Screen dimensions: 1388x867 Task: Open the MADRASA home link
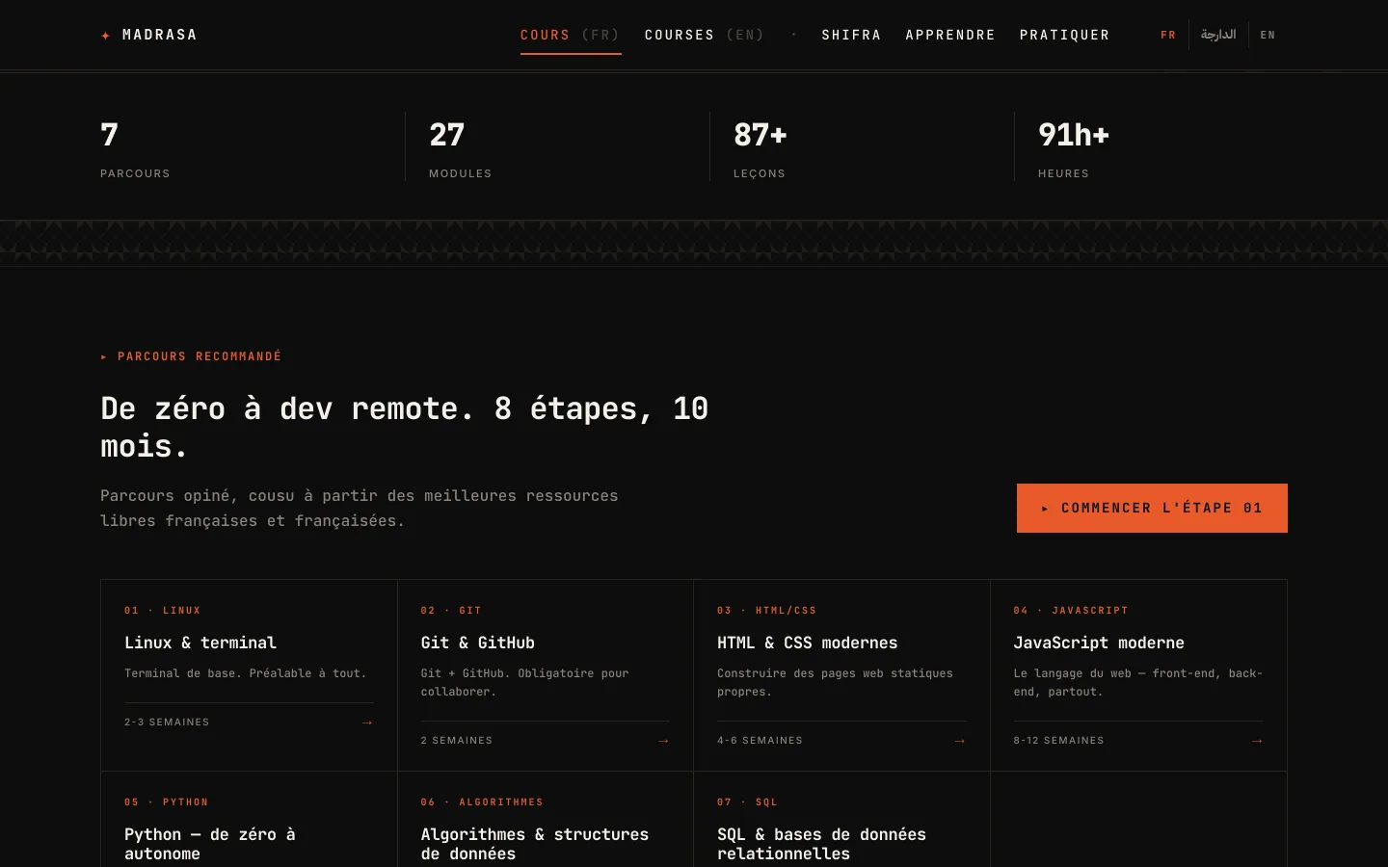click(x=149, y=35)
